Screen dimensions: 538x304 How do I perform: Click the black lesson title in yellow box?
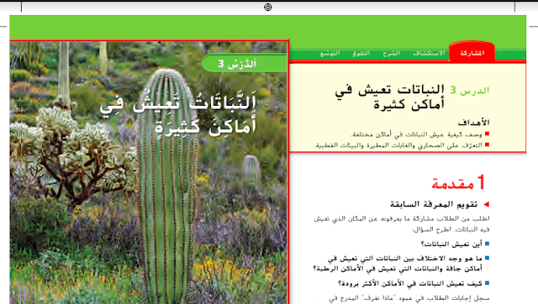[390, 97]
